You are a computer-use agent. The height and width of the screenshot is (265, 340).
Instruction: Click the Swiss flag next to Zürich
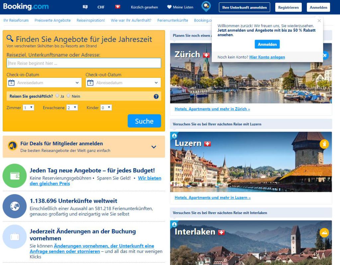206,55
